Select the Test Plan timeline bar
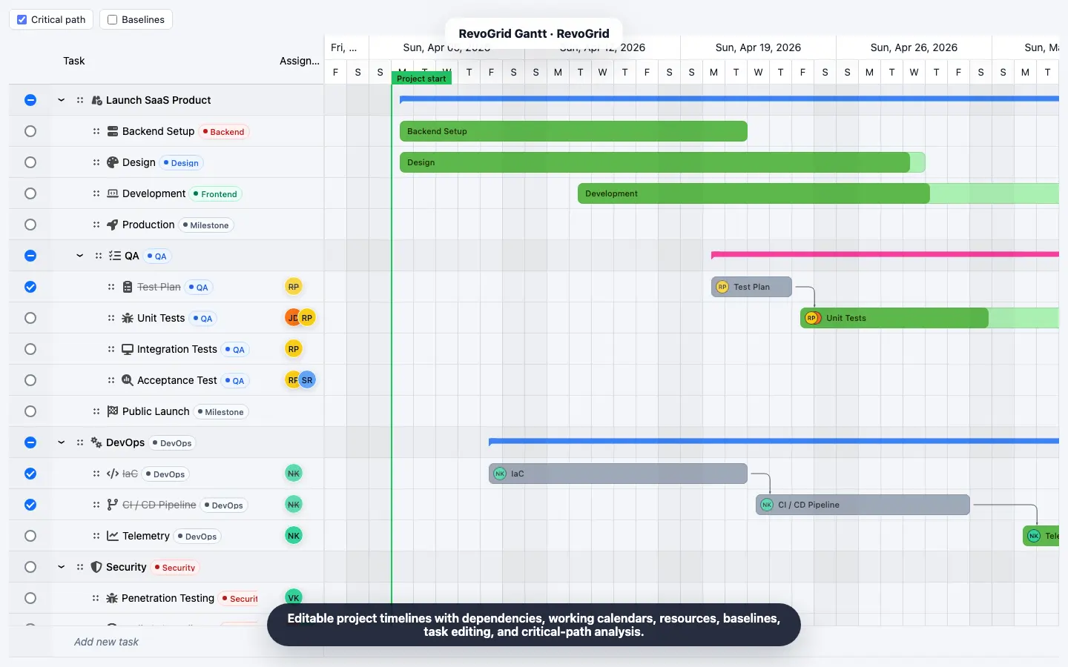This screenshot has width=1068, height=667. (x=751, y=287)
